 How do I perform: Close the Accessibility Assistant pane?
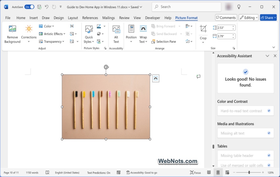(x=275, y=56)
